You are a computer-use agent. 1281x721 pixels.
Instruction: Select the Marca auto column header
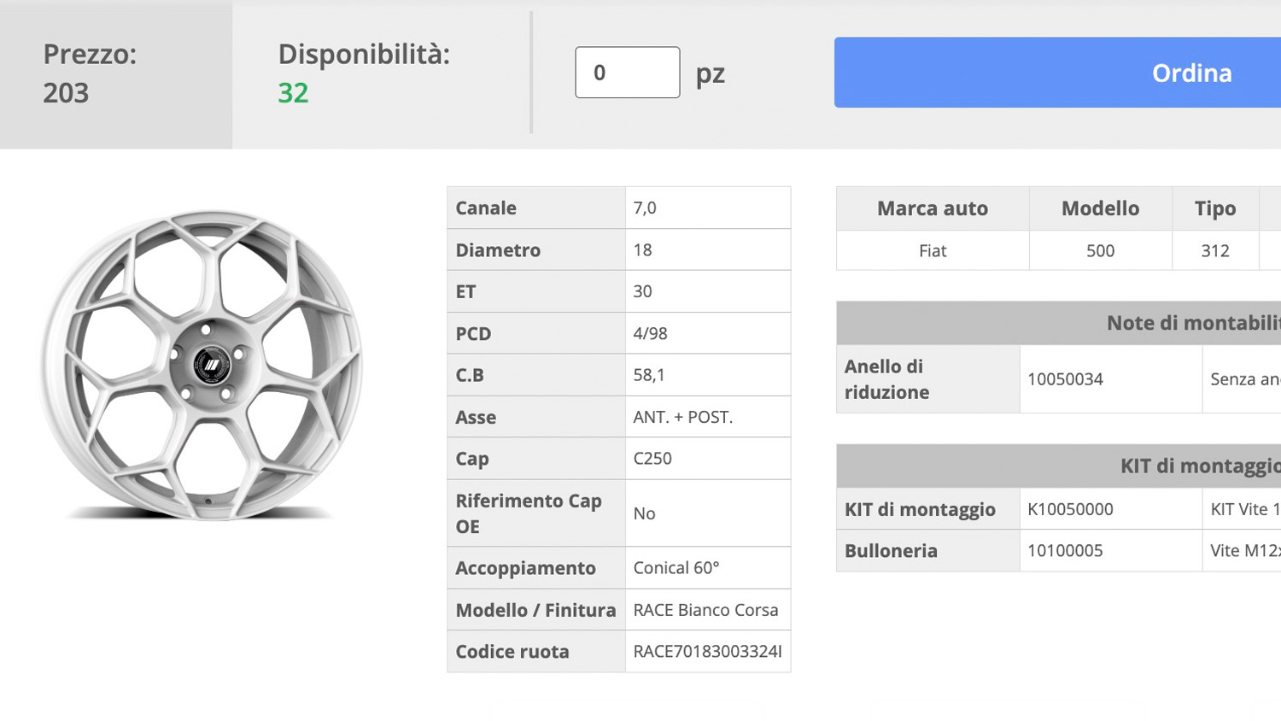(933, 208)
